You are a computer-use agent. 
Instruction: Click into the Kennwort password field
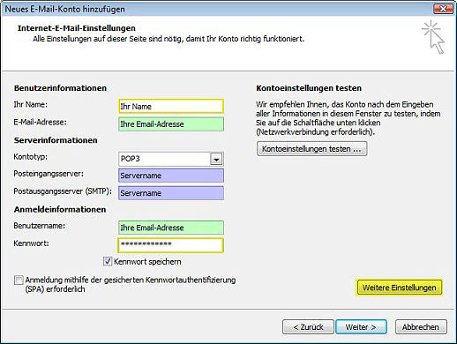point(171,245)
